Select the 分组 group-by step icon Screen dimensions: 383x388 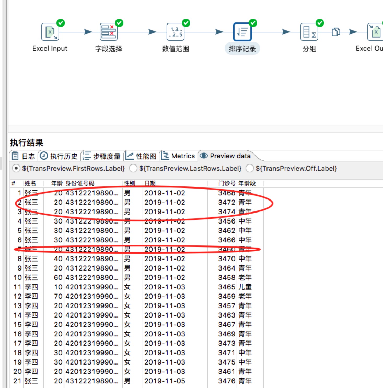tap(309, 32)
